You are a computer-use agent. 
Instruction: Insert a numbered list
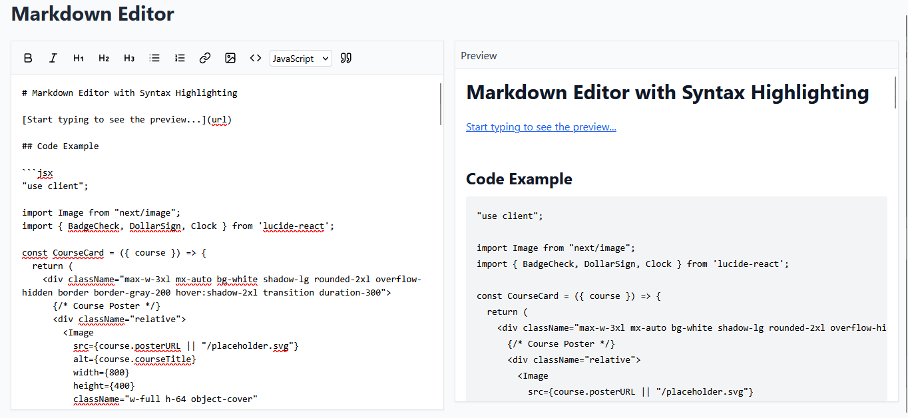click(180, 58)
